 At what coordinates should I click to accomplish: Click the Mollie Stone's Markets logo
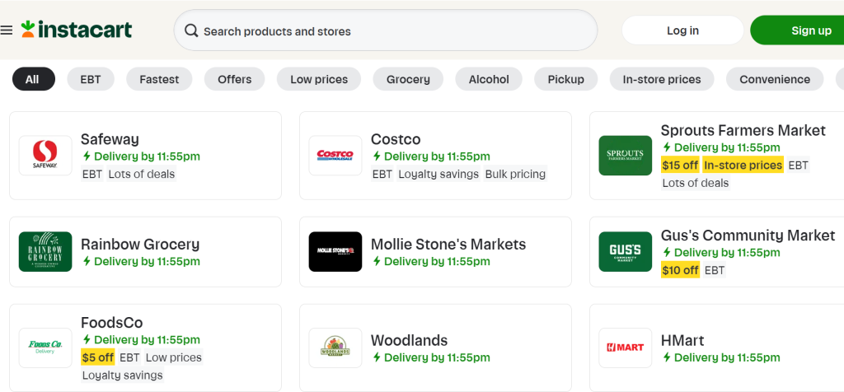tap(335, 252)
